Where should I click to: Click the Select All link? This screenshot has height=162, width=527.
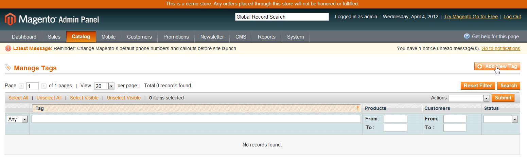click(x=18, y=98)
